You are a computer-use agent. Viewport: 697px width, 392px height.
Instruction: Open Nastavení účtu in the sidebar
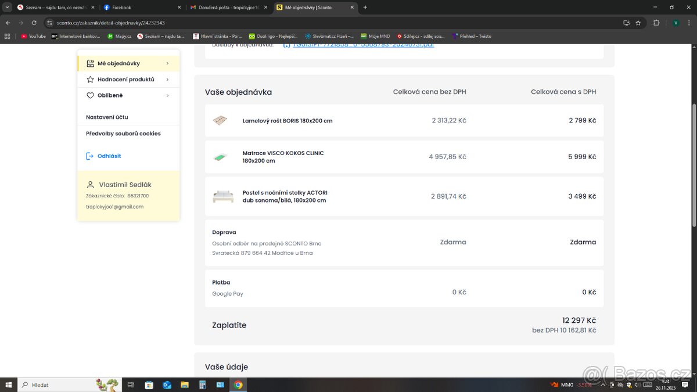pos(107,117)
